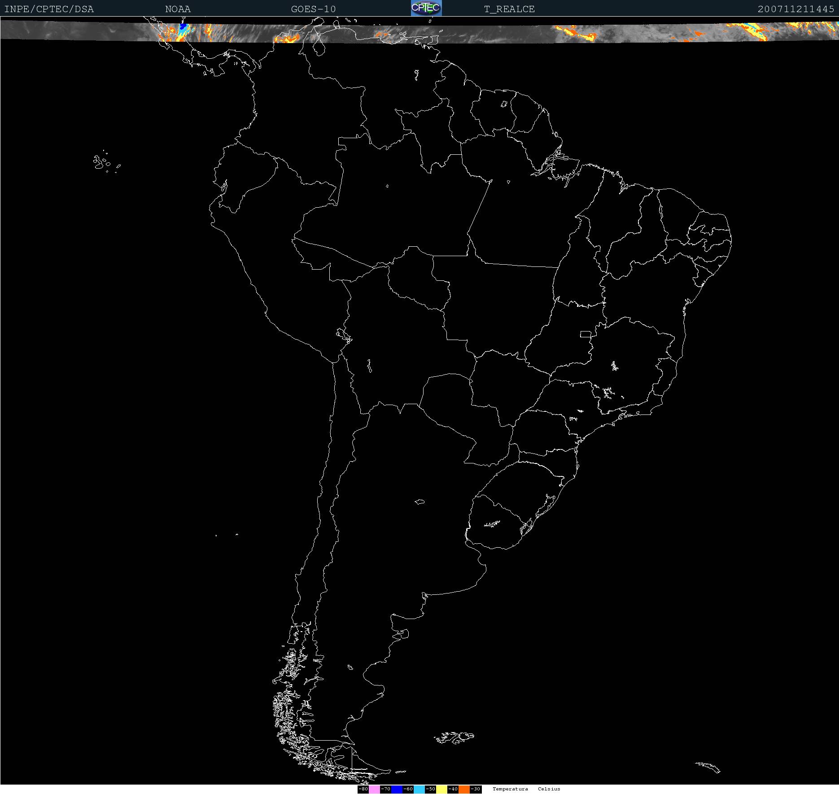Click the NOAA label in header
Viewport: 839px width, 794px height.
point(178,9)
